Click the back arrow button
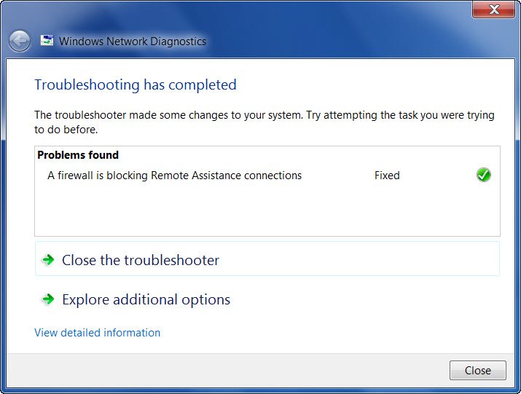521x394 pixels. 19,42
